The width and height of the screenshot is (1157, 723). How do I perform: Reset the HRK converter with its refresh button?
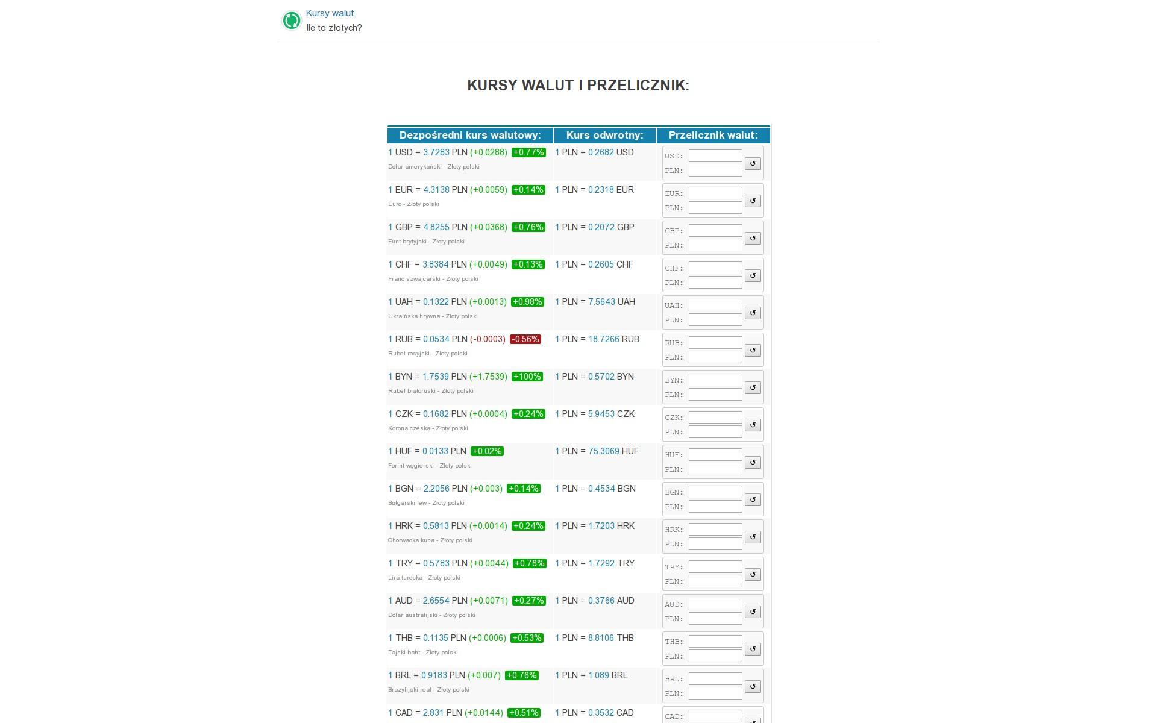[x=753, y=537]
